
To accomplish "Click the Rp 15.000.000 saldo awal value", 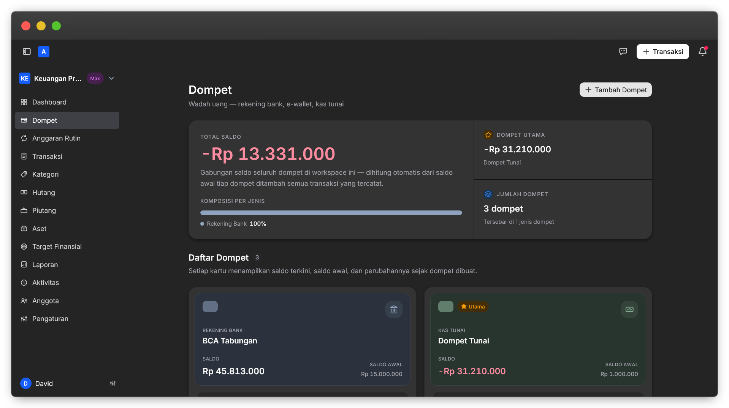I will [382, 374].
